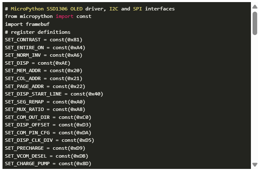Click the scrollbar down arrow

(254, 165)
